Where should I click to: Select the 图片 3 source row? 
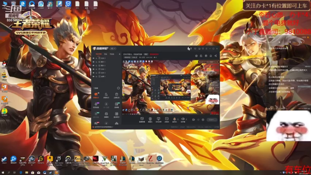pyautogui.click(x=107, y=65)
